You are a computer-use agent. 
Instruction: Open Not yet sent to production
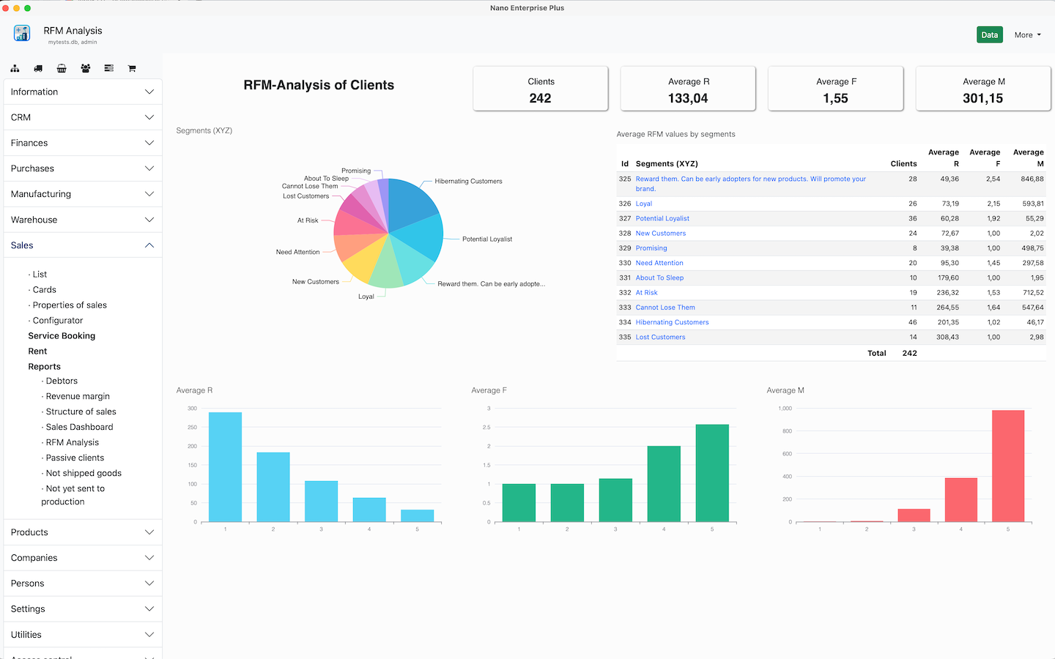[73, 495]
